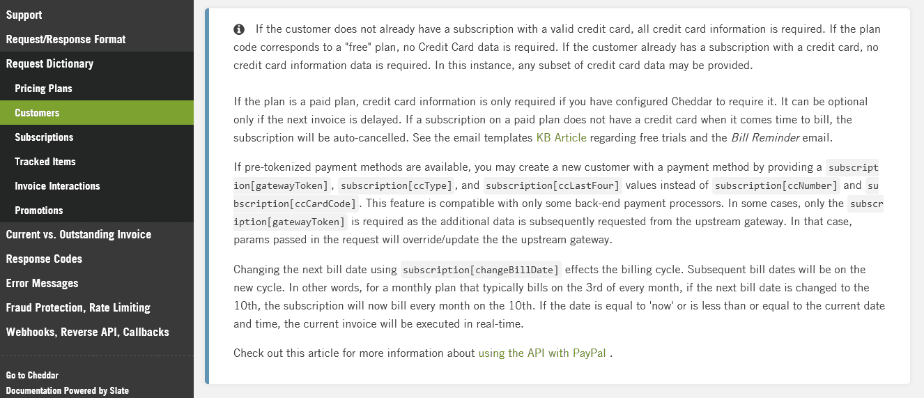The image size is (924, 398).
Task: Open Documentation Powered by Slate link
Action: point(68,390)
